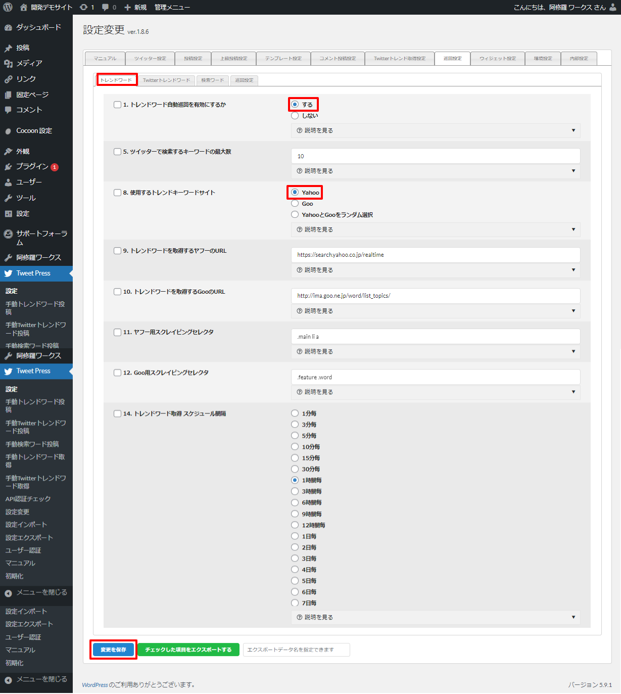
Task: Select the Goo radio option
Action: pos(295,204)
